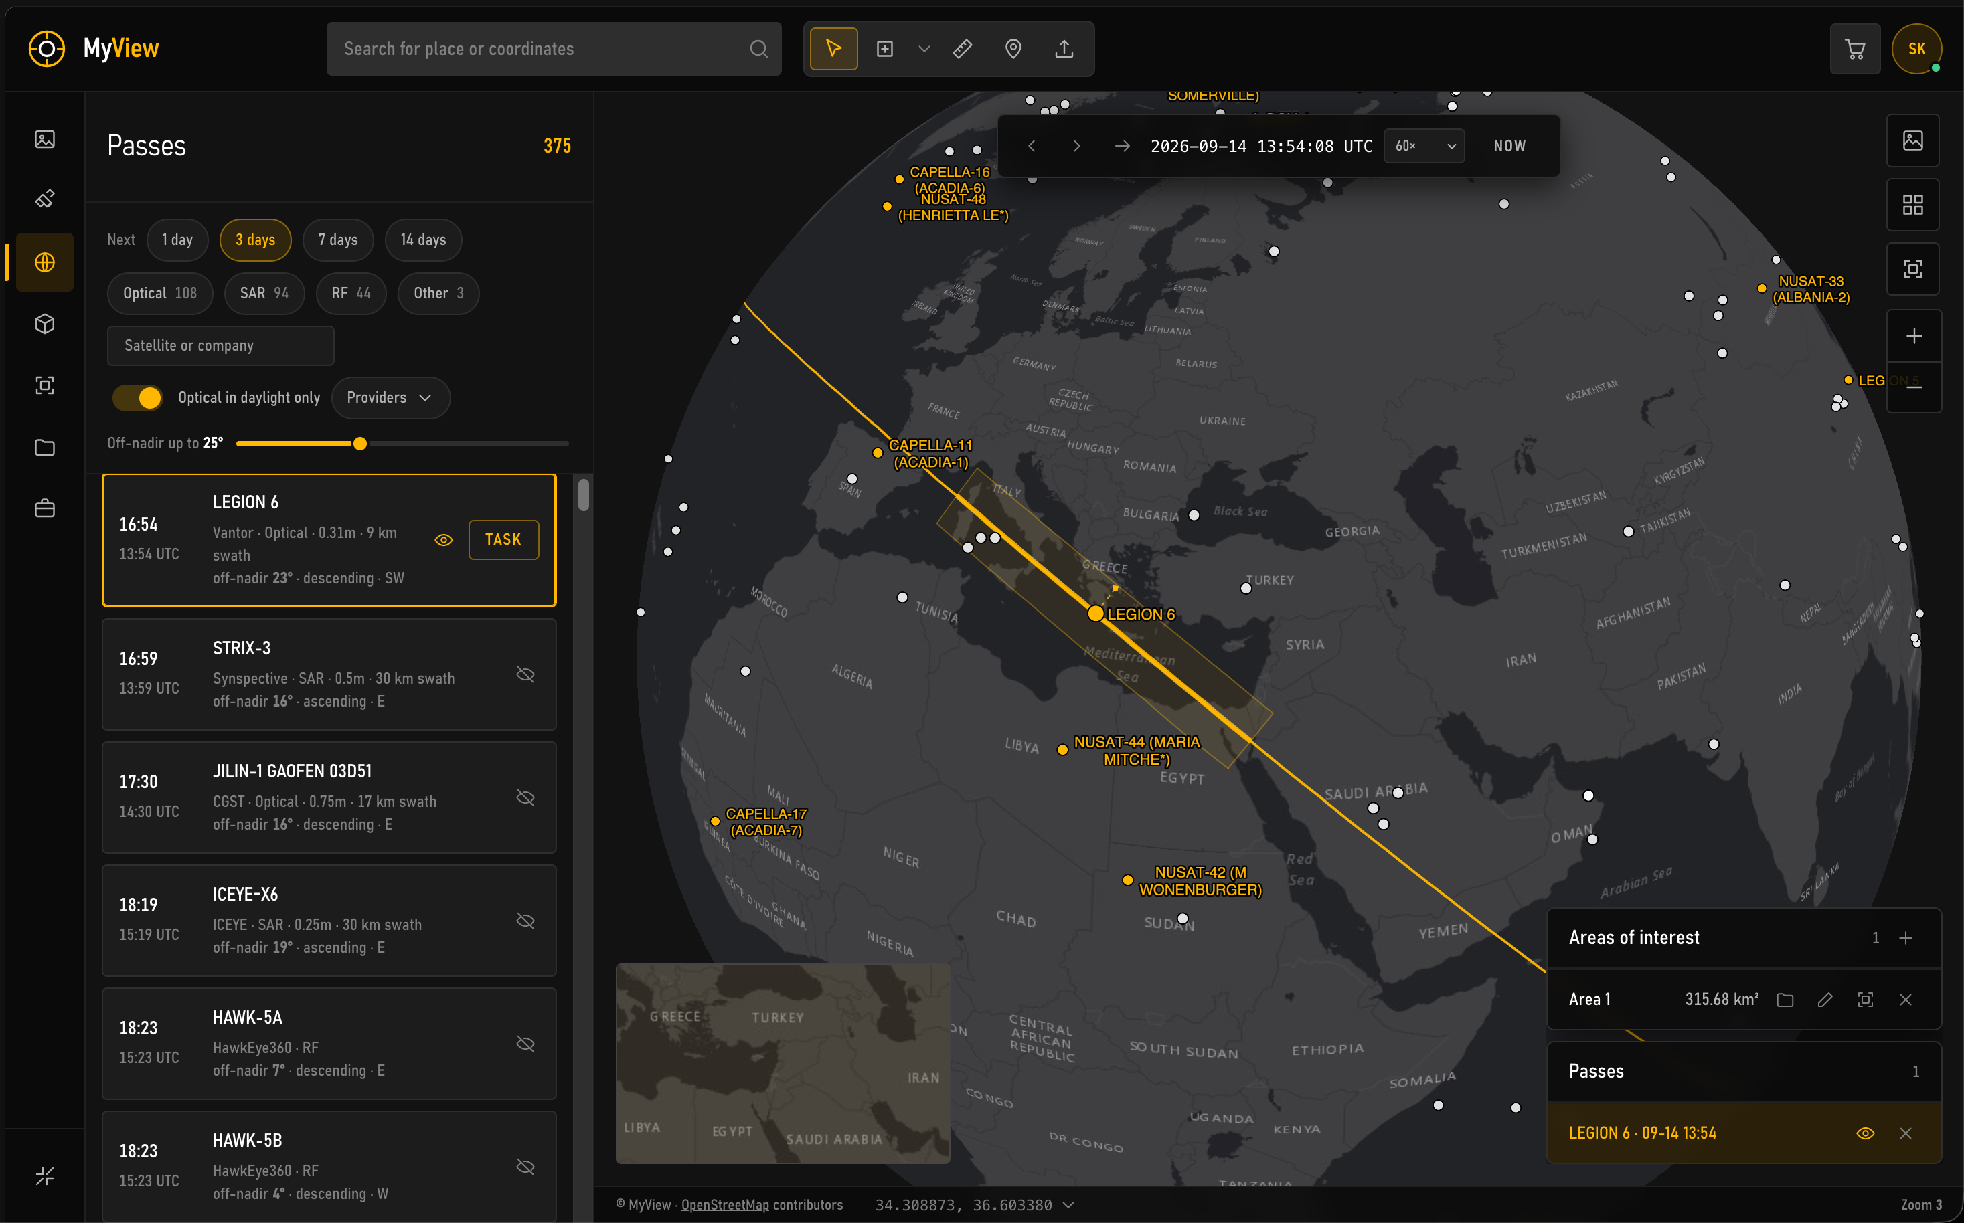The image size is (1964, 1223).
Task: Open the satellites sidebar icon
Action: coord(44,199)
